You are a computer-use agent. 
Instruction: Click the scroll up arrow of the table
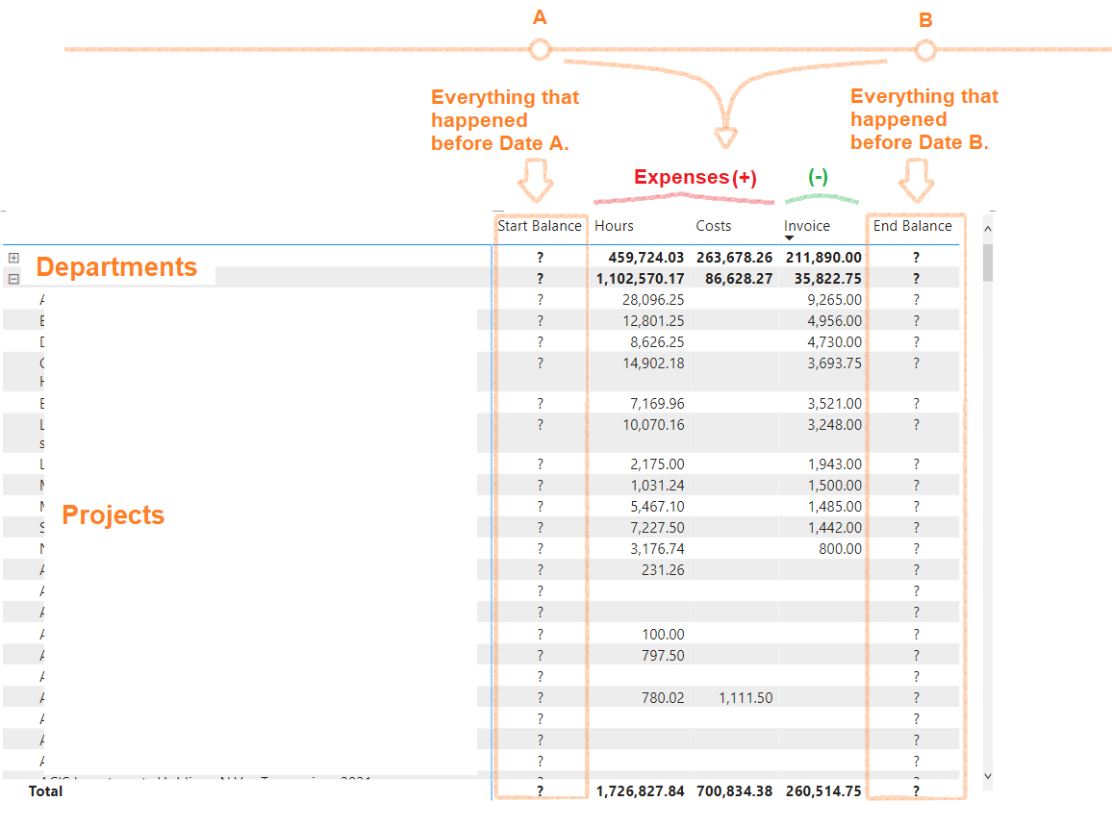[x=988, y=229]
